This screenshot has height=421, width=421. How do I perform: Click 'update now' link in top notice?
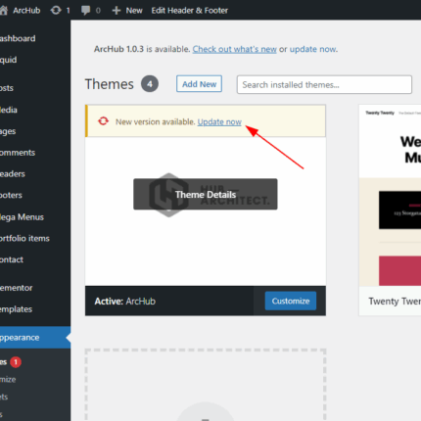point(312,49)
